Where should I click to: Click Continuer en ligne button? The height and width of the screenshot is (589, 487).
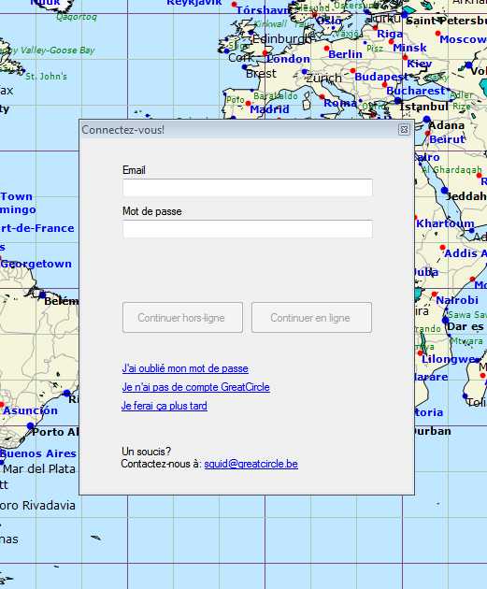pyautogui.click(x=311, y=318)
